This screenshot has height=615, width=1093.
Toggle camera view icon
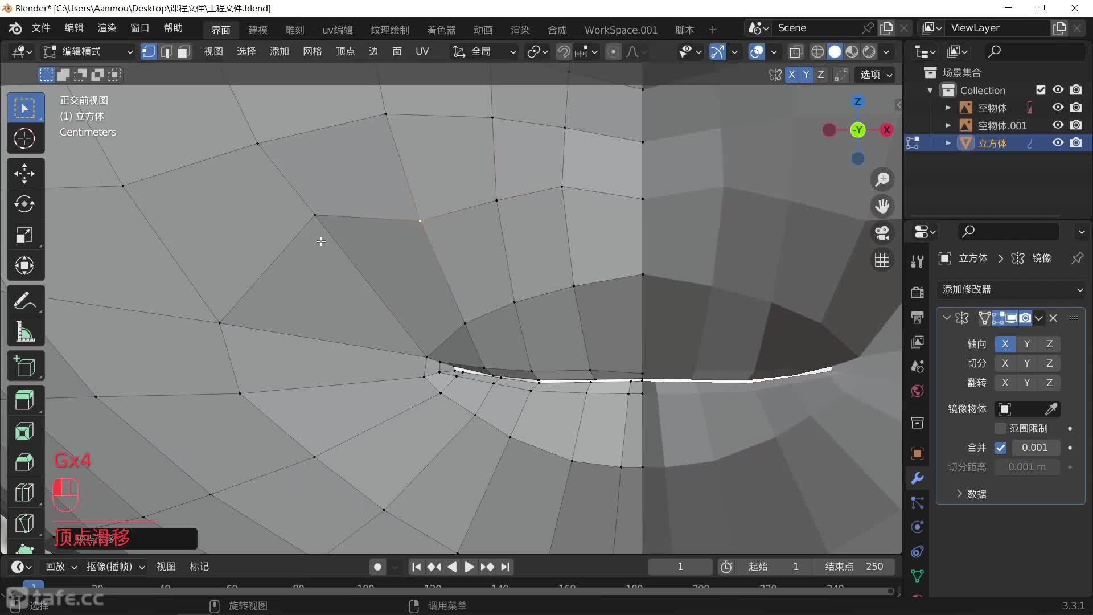pos(882,233)
